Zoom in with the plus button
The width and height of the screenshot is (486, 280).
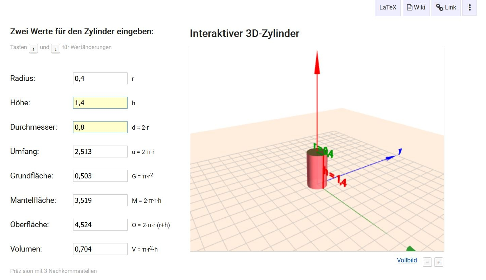tap(439, 262)
